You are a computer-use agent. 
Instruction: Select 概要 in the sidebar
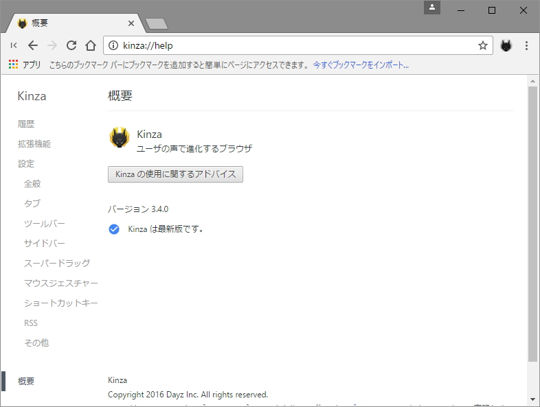pos(26,381)
